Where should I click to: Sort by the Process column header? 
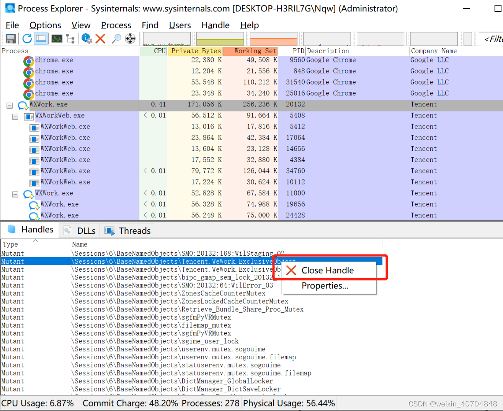(70, 51)
